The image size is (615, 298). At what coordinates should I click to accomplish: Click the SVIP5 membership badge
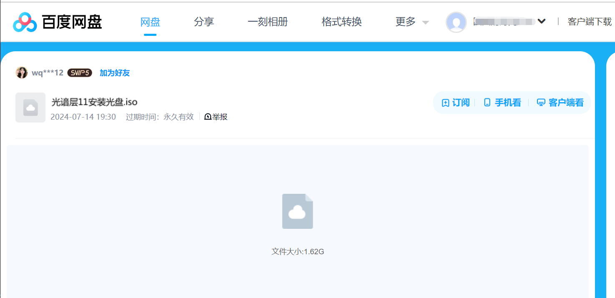79,73
